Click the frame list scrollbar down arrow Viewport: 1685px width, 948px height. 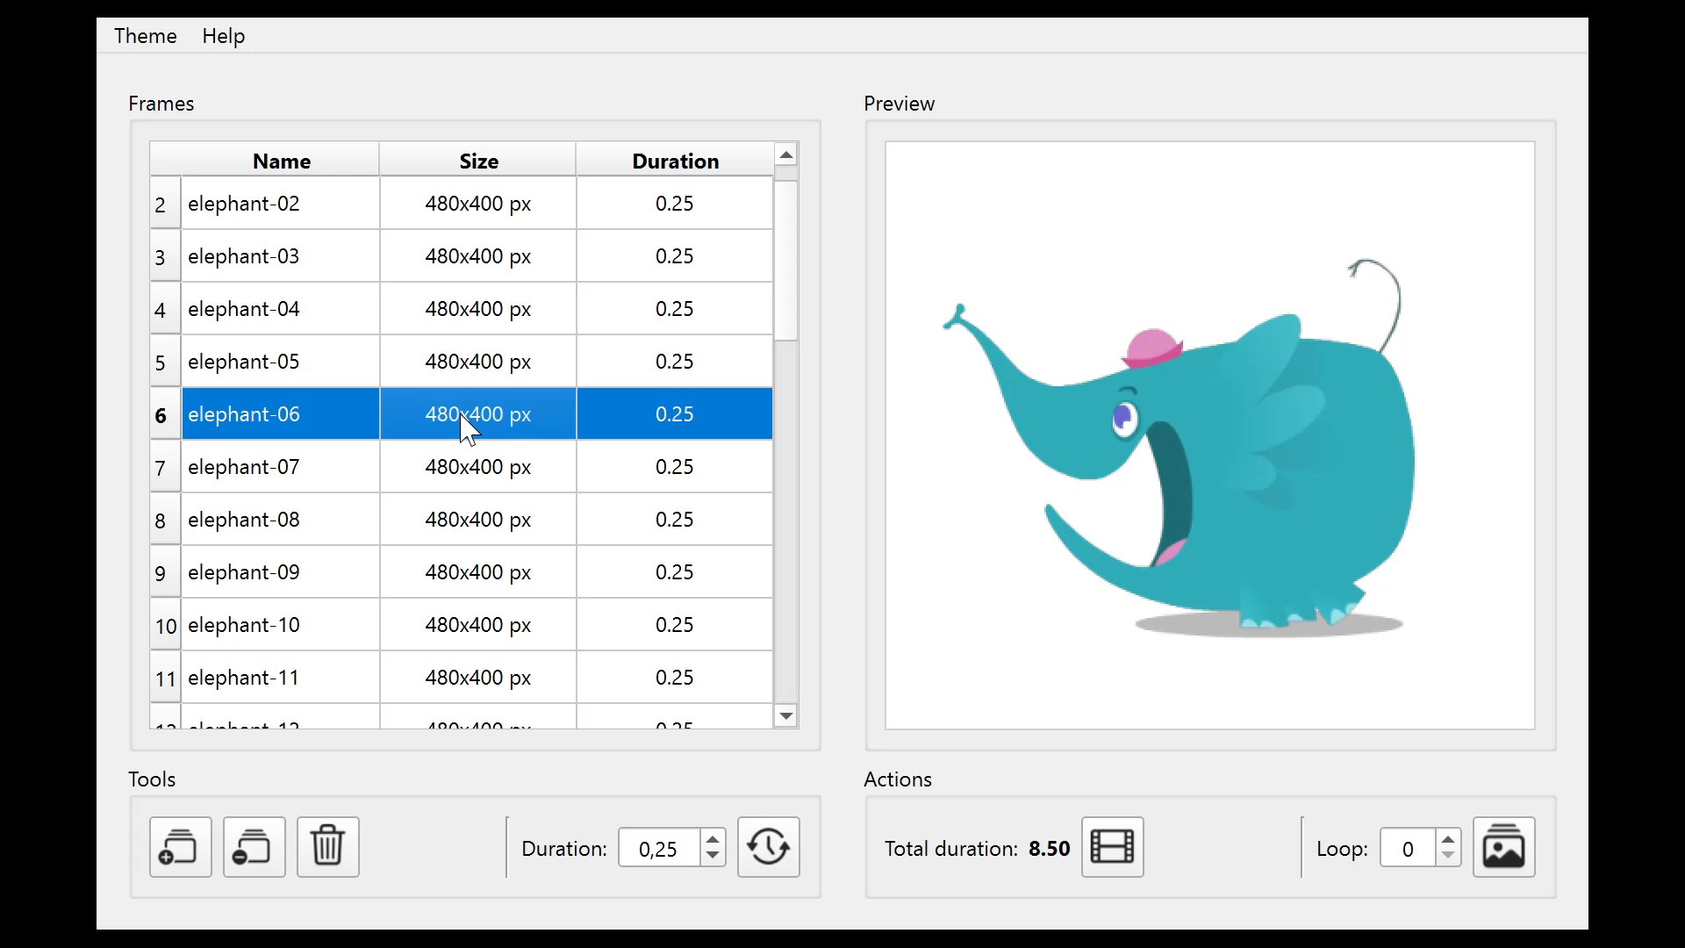786,716
